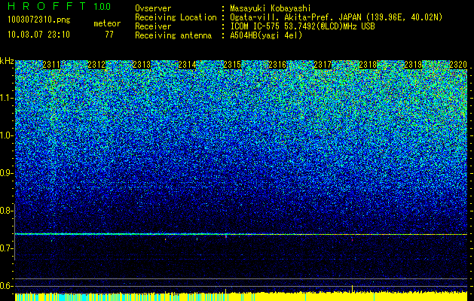Click the A504HB(yagi 4el) antenna text
Image resolution: width=474 pixels, height=301 pixels.
tap(266, 35)
